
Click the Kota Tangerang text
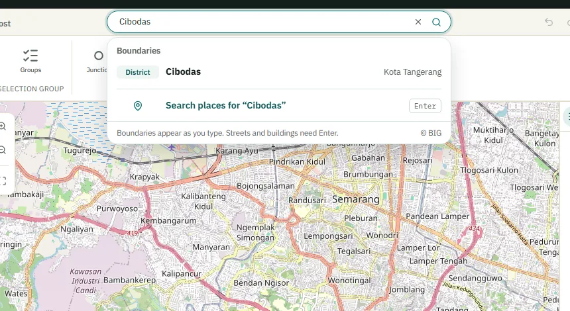click(413, 72)
